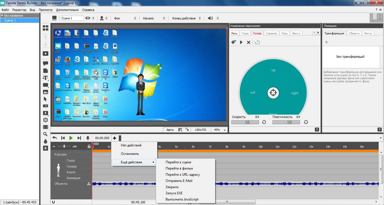Select the insert image tool
The width and height of the screenshot is (384, 205).
click(x=45, y=92)
